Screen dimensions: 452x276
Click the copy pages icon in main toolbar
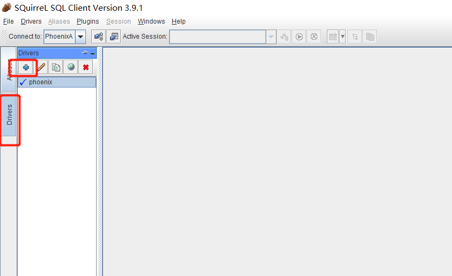[x=370, y=37]
